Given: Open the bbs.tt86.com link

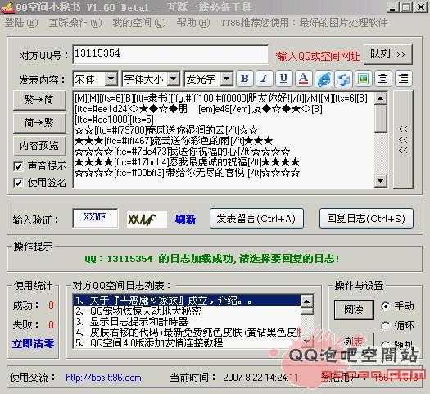Looking at the screenshot, I should (x=103, y=378).
